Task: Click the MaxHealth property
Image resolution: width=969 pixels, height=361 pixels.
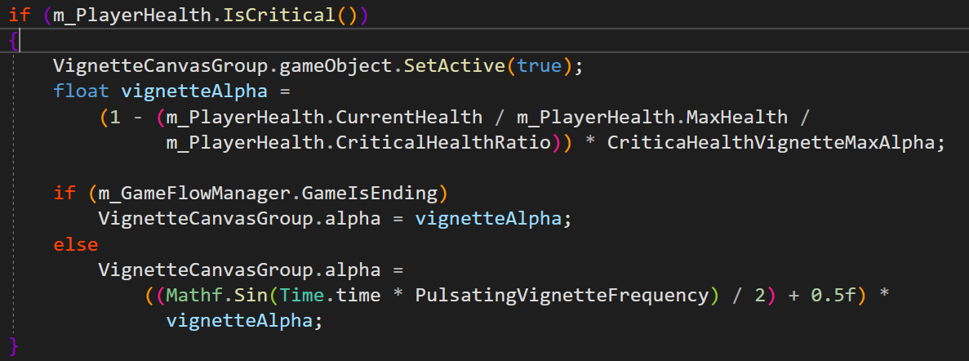Action: coord(734,117)
